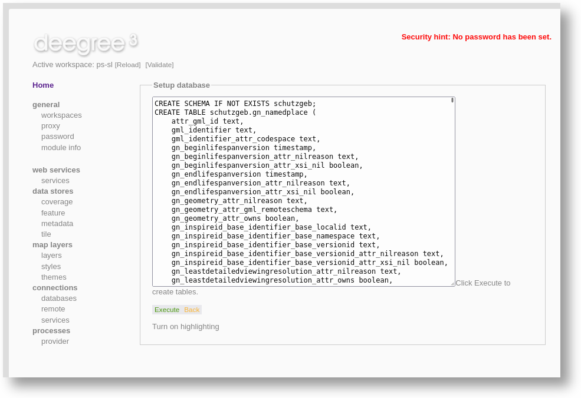Image resolution: width=581 pixels, height=398 pixels.
Task: Open the themes configuration page
Action: coord(53,277)
